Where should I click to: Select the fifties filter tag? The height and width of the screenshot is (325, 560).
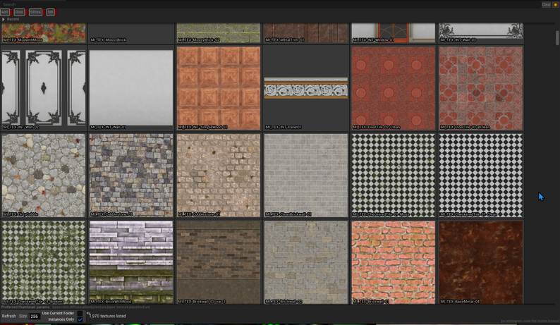(x=35, y=13)
